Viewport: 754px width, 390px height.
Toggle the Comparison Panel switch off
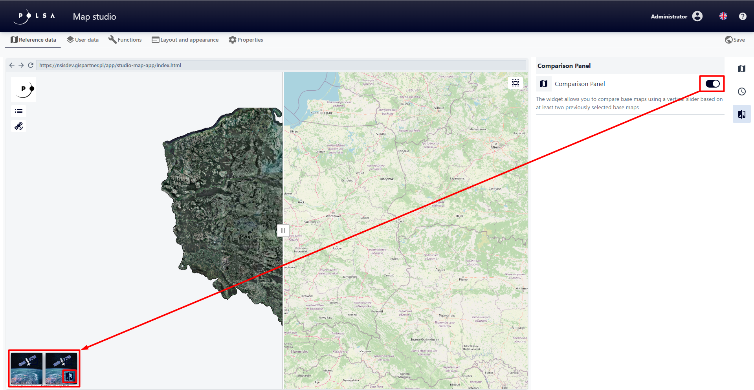point(712,84)
